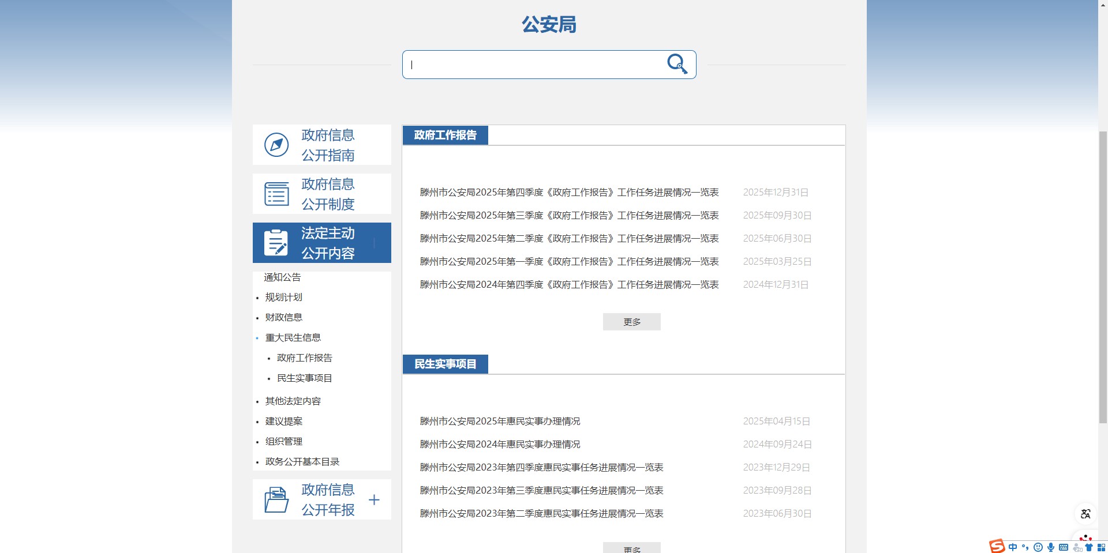The width and height of the screenshot is (1108, 553).
Task: Click the floating translate page icon
Action: pos(1086,514)
